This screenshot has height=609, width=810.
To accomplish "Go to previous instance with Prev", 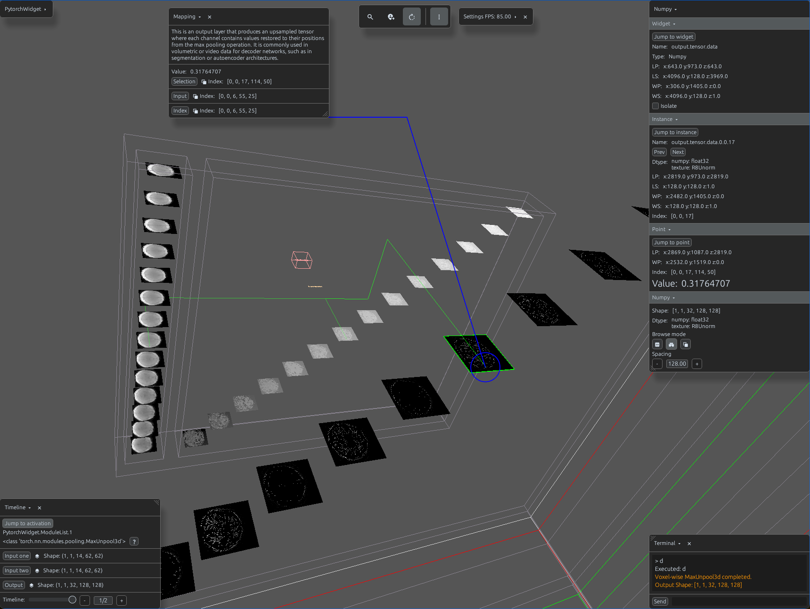I will [659, 152].
